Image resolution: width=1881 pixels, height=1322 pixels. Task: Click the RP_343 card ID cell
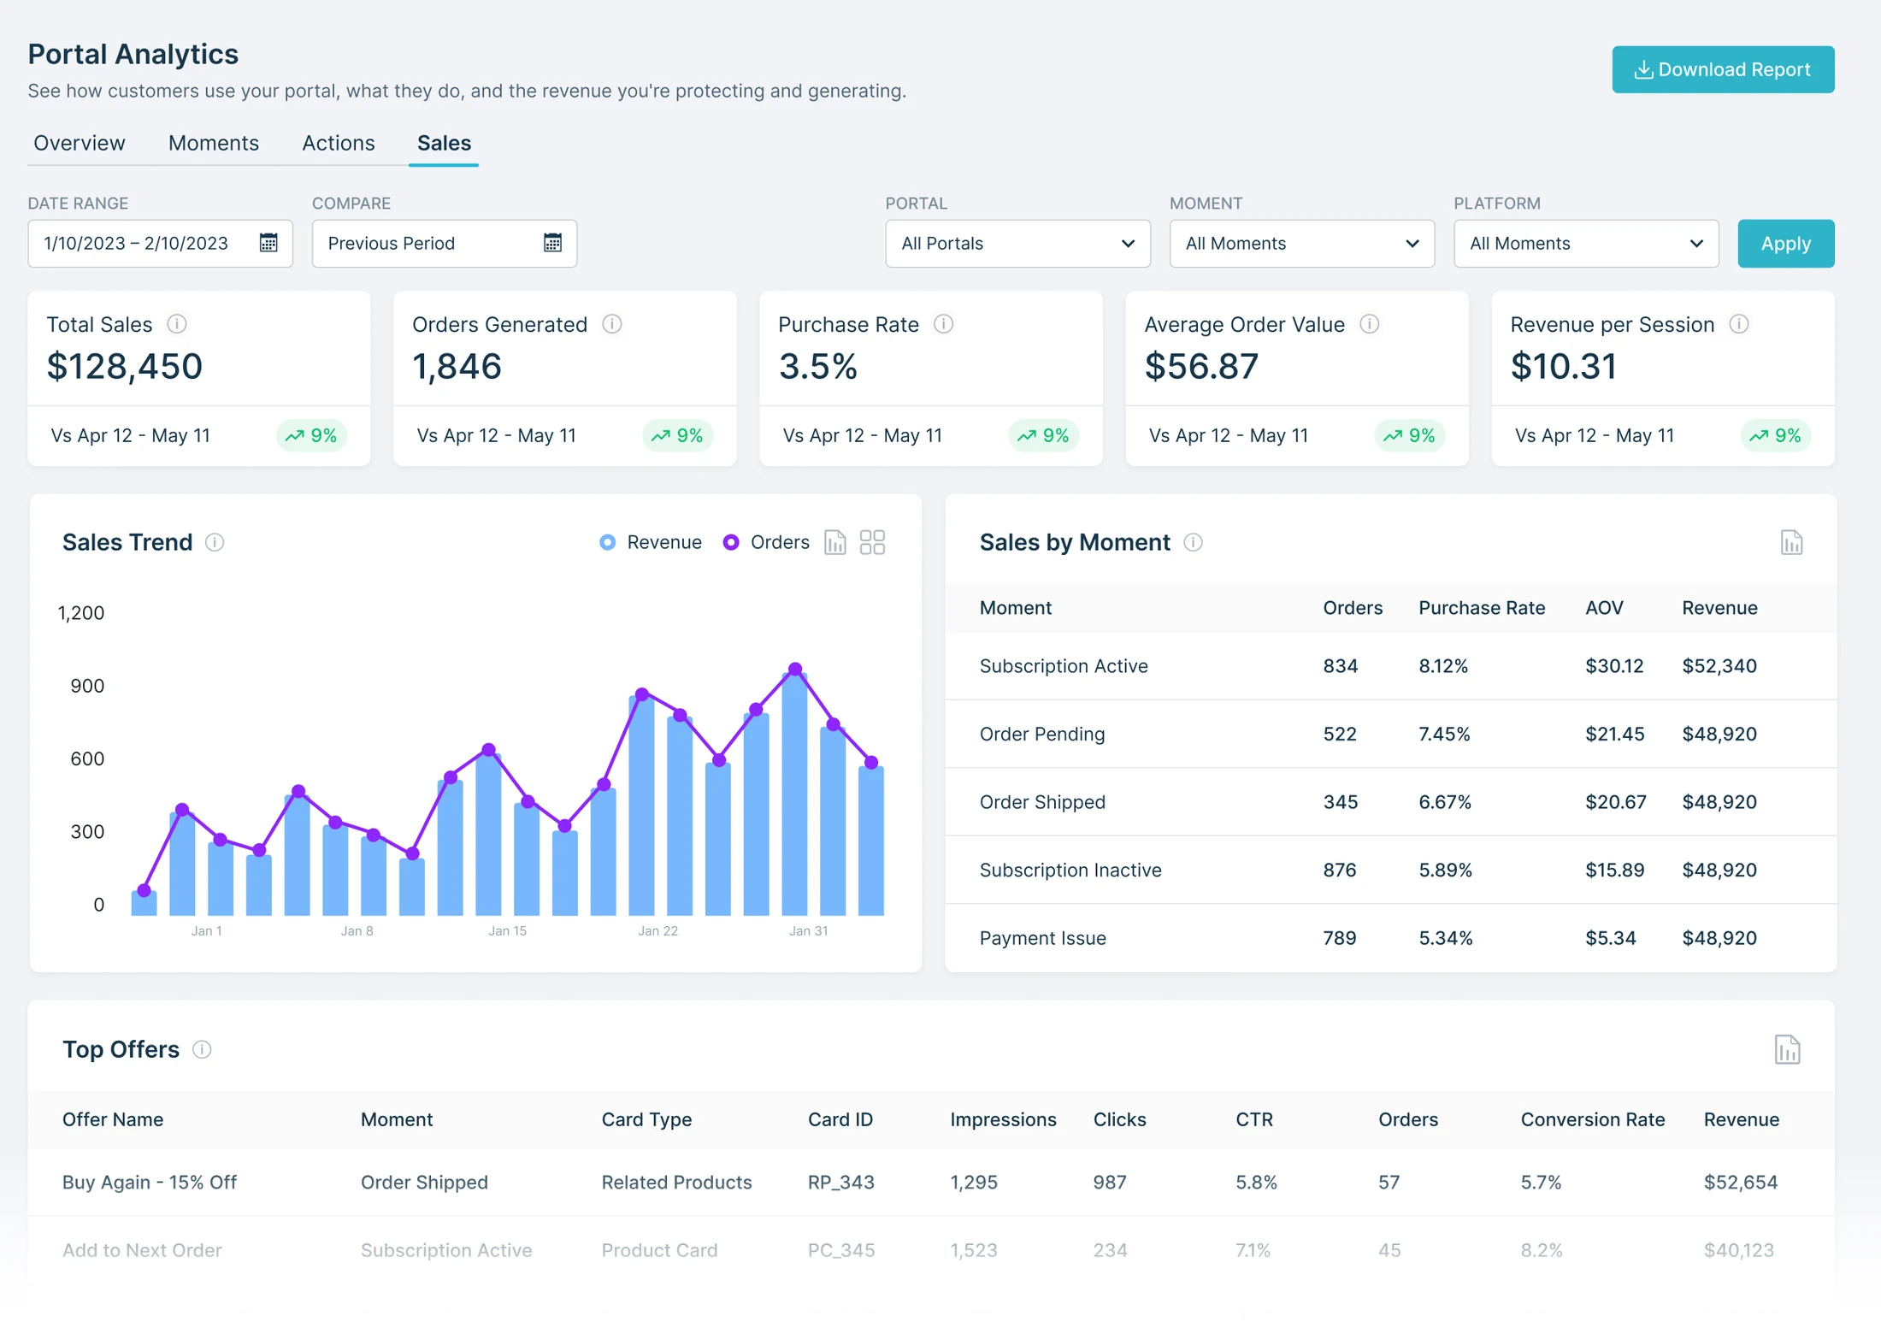[841, 1182]
